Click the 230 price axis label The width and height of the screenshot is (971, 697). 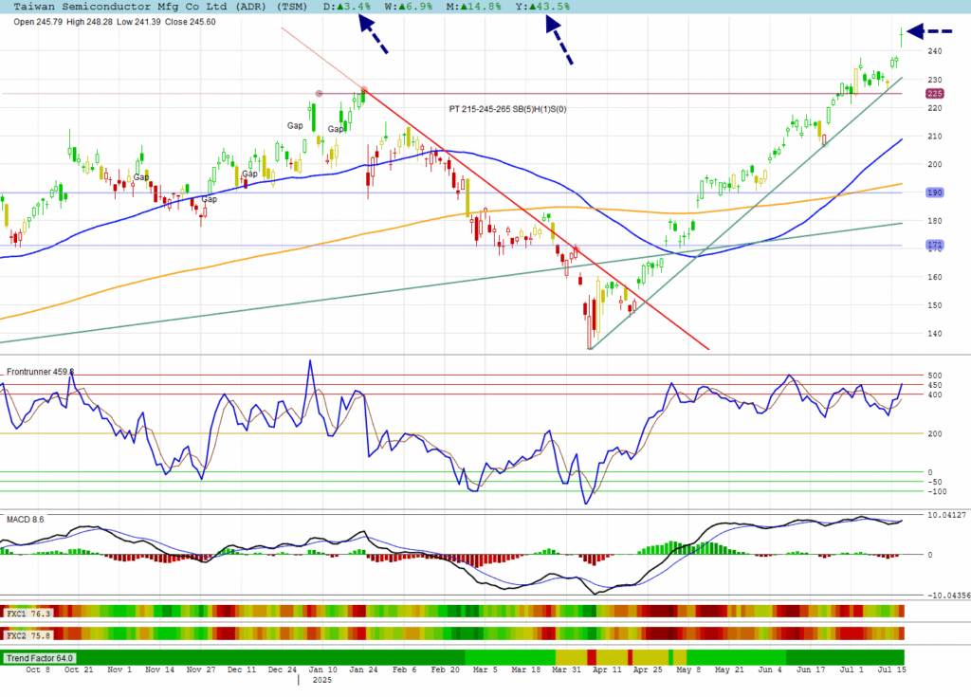934,80
